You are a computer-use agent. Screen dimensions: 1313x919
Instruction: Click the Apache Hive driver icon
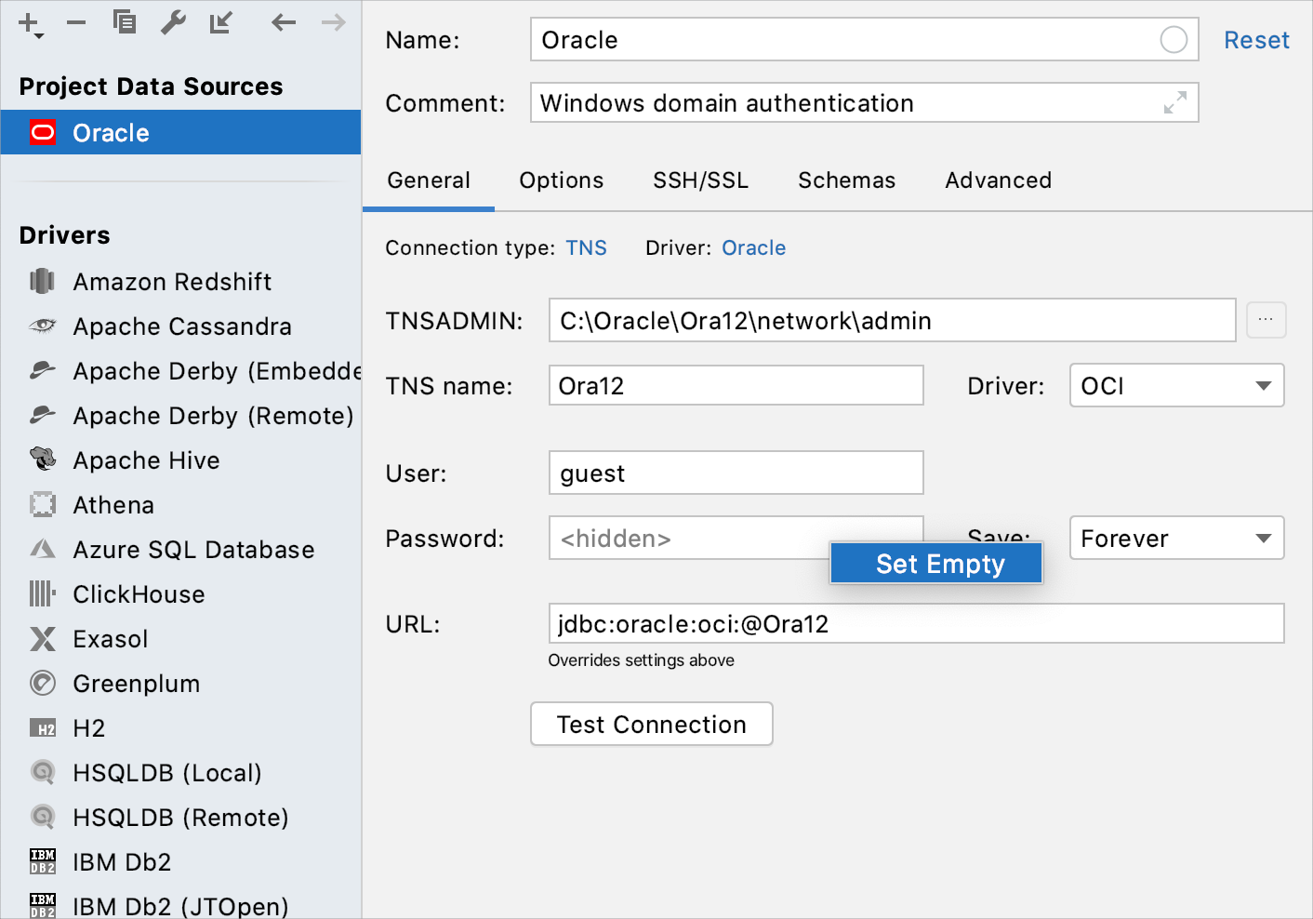tap(42, 459)
